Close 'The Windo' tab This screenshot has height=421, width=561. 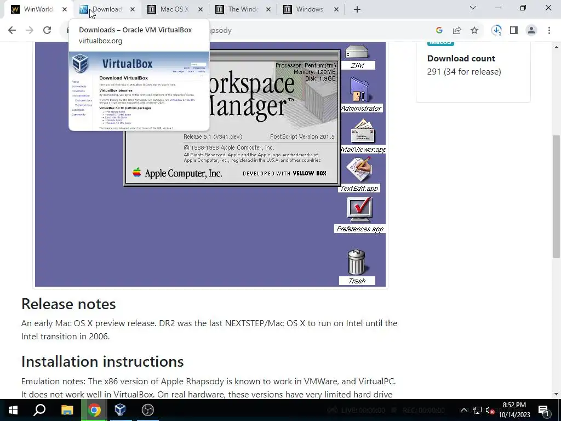[268, 9]
